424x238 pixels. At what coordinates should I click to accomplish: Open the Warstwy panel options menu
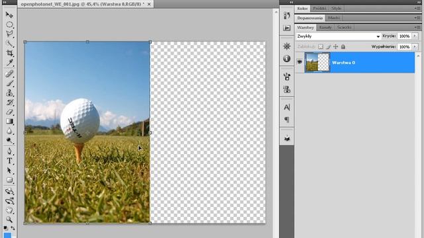point(417,27)
